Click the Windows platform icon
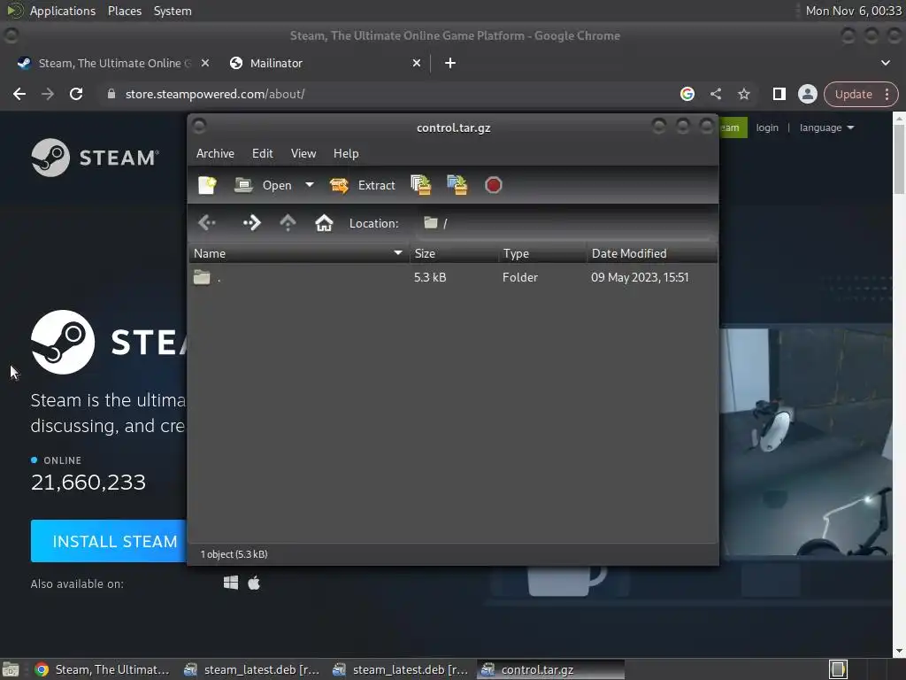906x680 pixels. point(231,583)
